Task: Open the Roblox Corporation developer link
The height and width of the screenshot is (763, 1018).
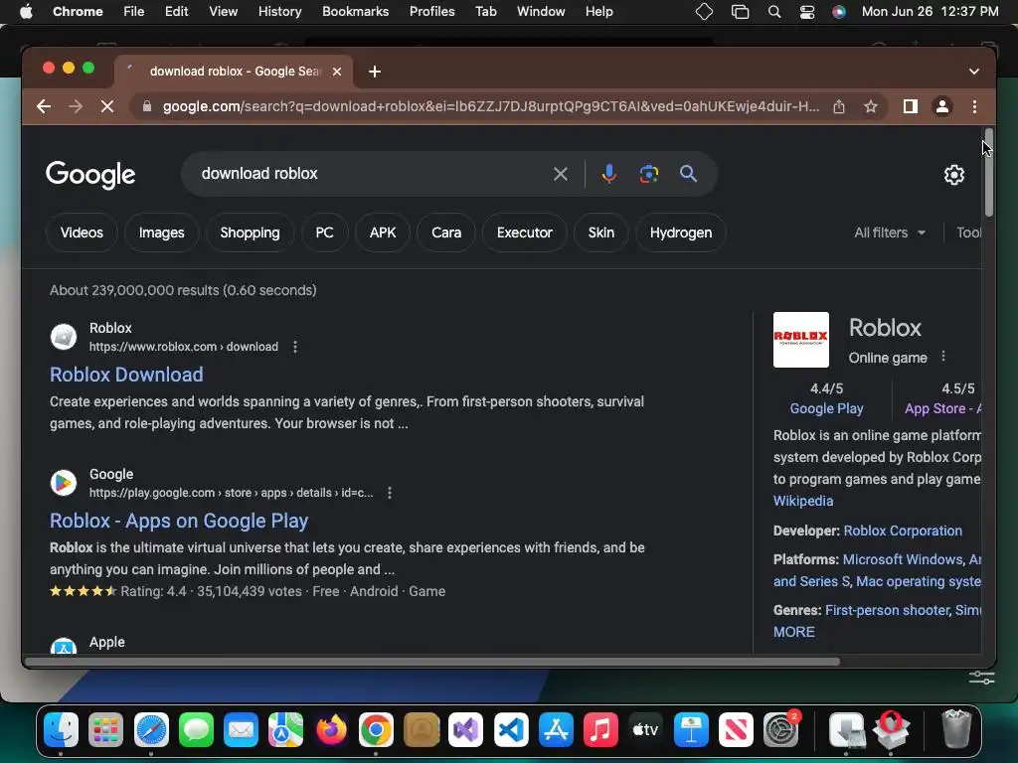Action: (x=903, y=531)
